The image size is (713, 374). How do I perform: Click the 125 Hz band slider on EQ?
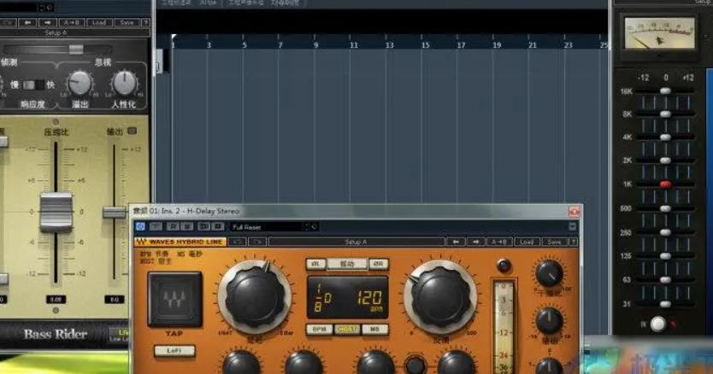tap(665, 256)
